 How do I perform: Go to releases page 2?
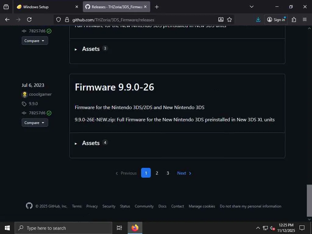157,173
